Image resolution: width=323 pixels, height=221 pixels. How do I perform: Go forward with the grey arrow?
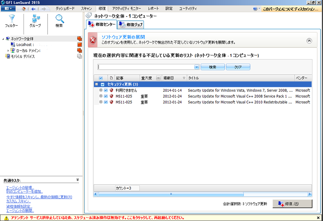click(44, 9)
